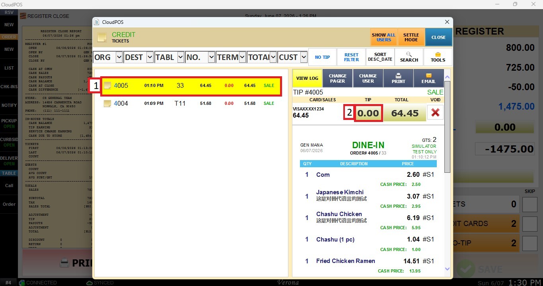Click Show All Users button
543x286 pixels.
click(x=383, y=37)
